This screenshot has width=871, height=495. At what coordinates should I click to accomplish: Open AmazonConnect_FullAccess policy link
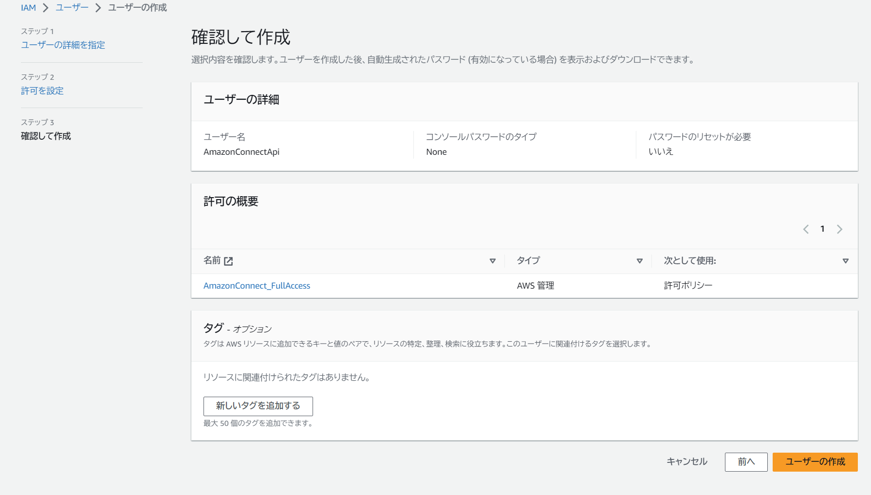point(257,286)
